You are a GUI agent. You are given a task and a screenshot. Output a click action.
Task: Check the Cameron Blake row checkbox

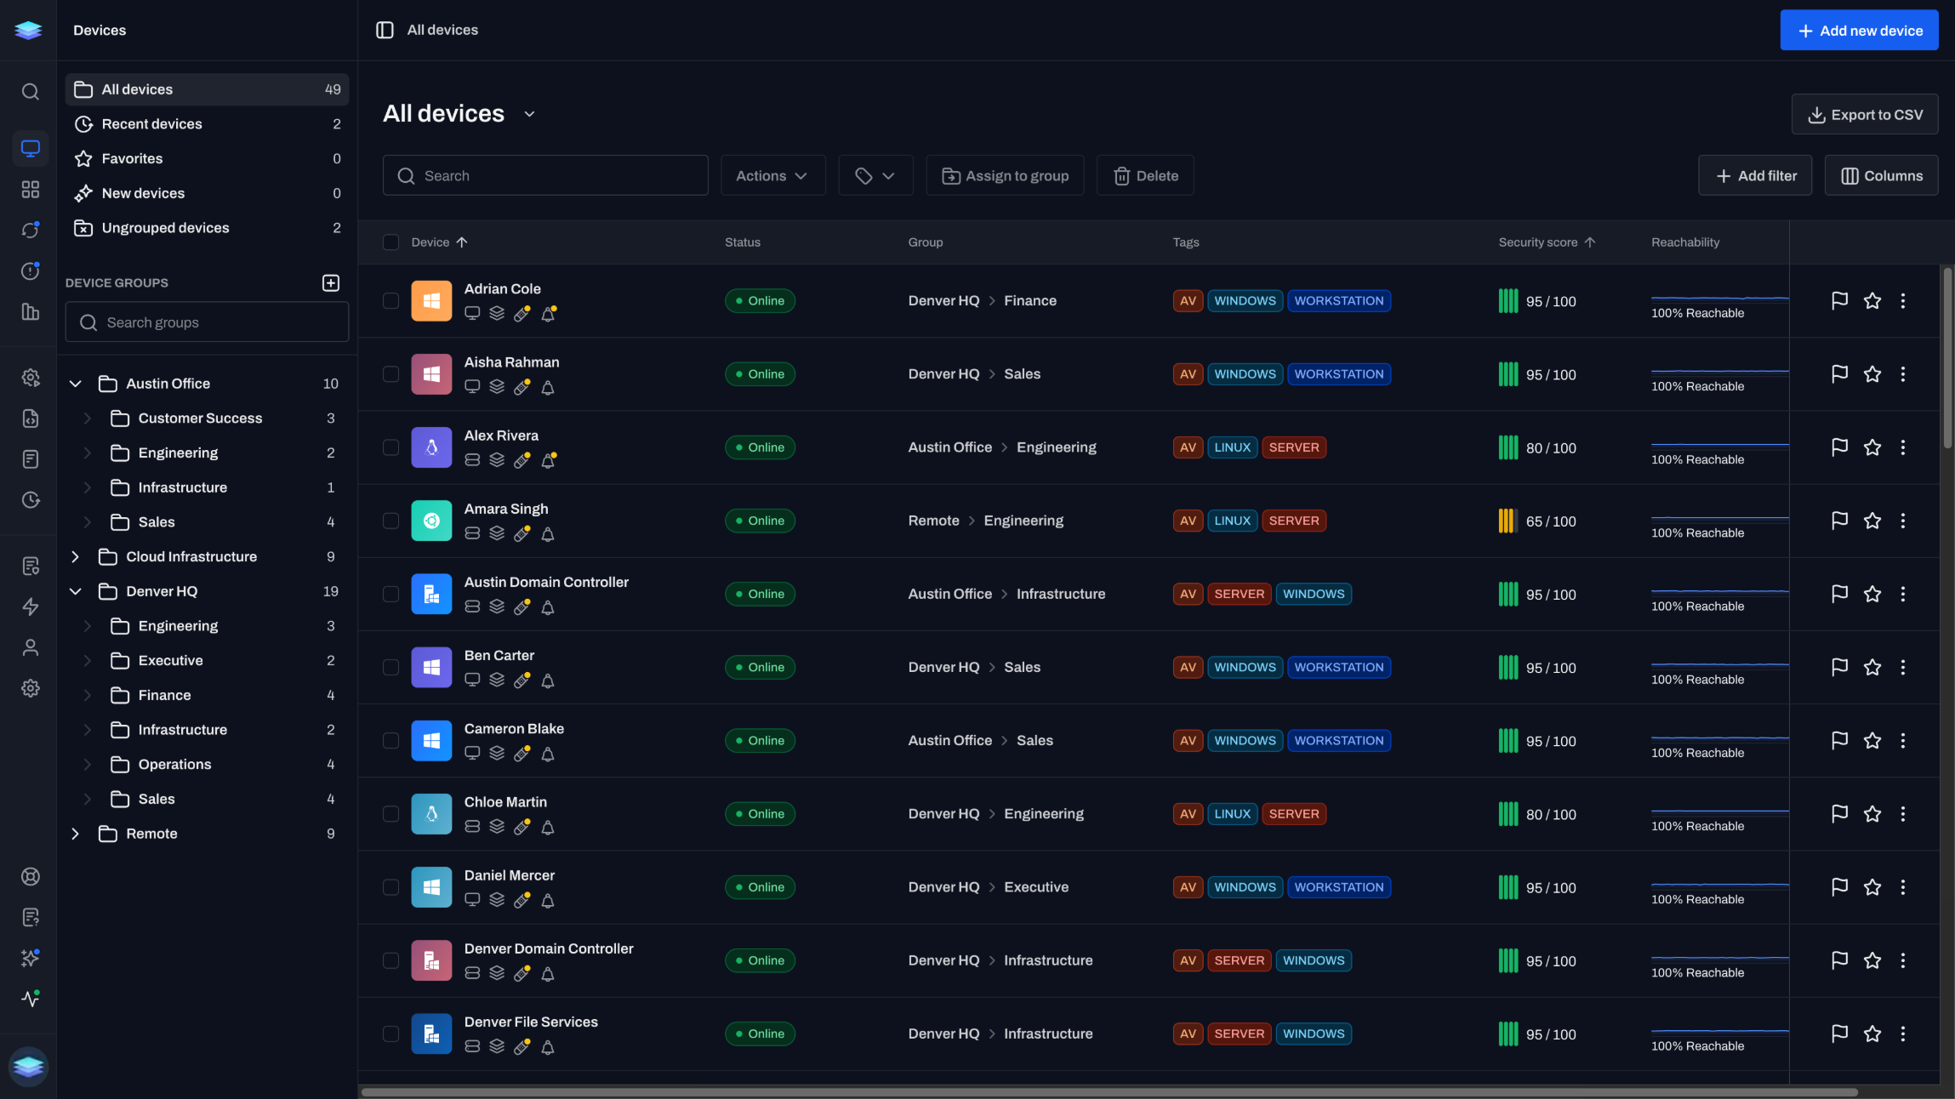(390, 740)
